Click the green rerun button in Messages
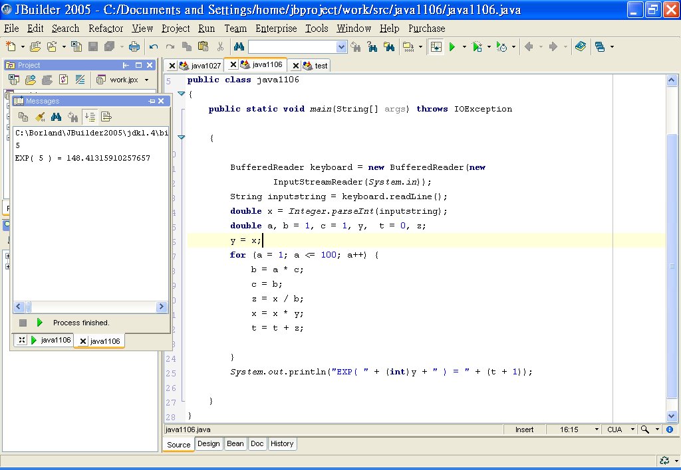This screenshot has height=470, width=681. (39, 322)
